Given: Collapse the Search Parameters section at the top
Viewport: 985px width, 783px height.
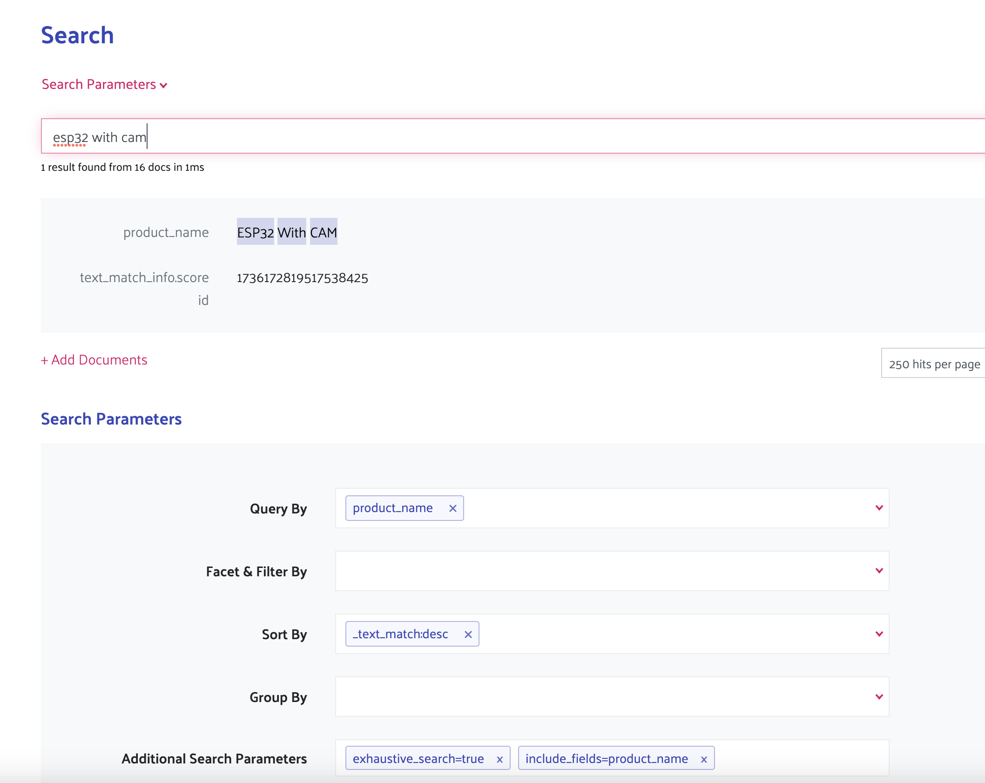Looking at the screenshot, I should 163,85.
